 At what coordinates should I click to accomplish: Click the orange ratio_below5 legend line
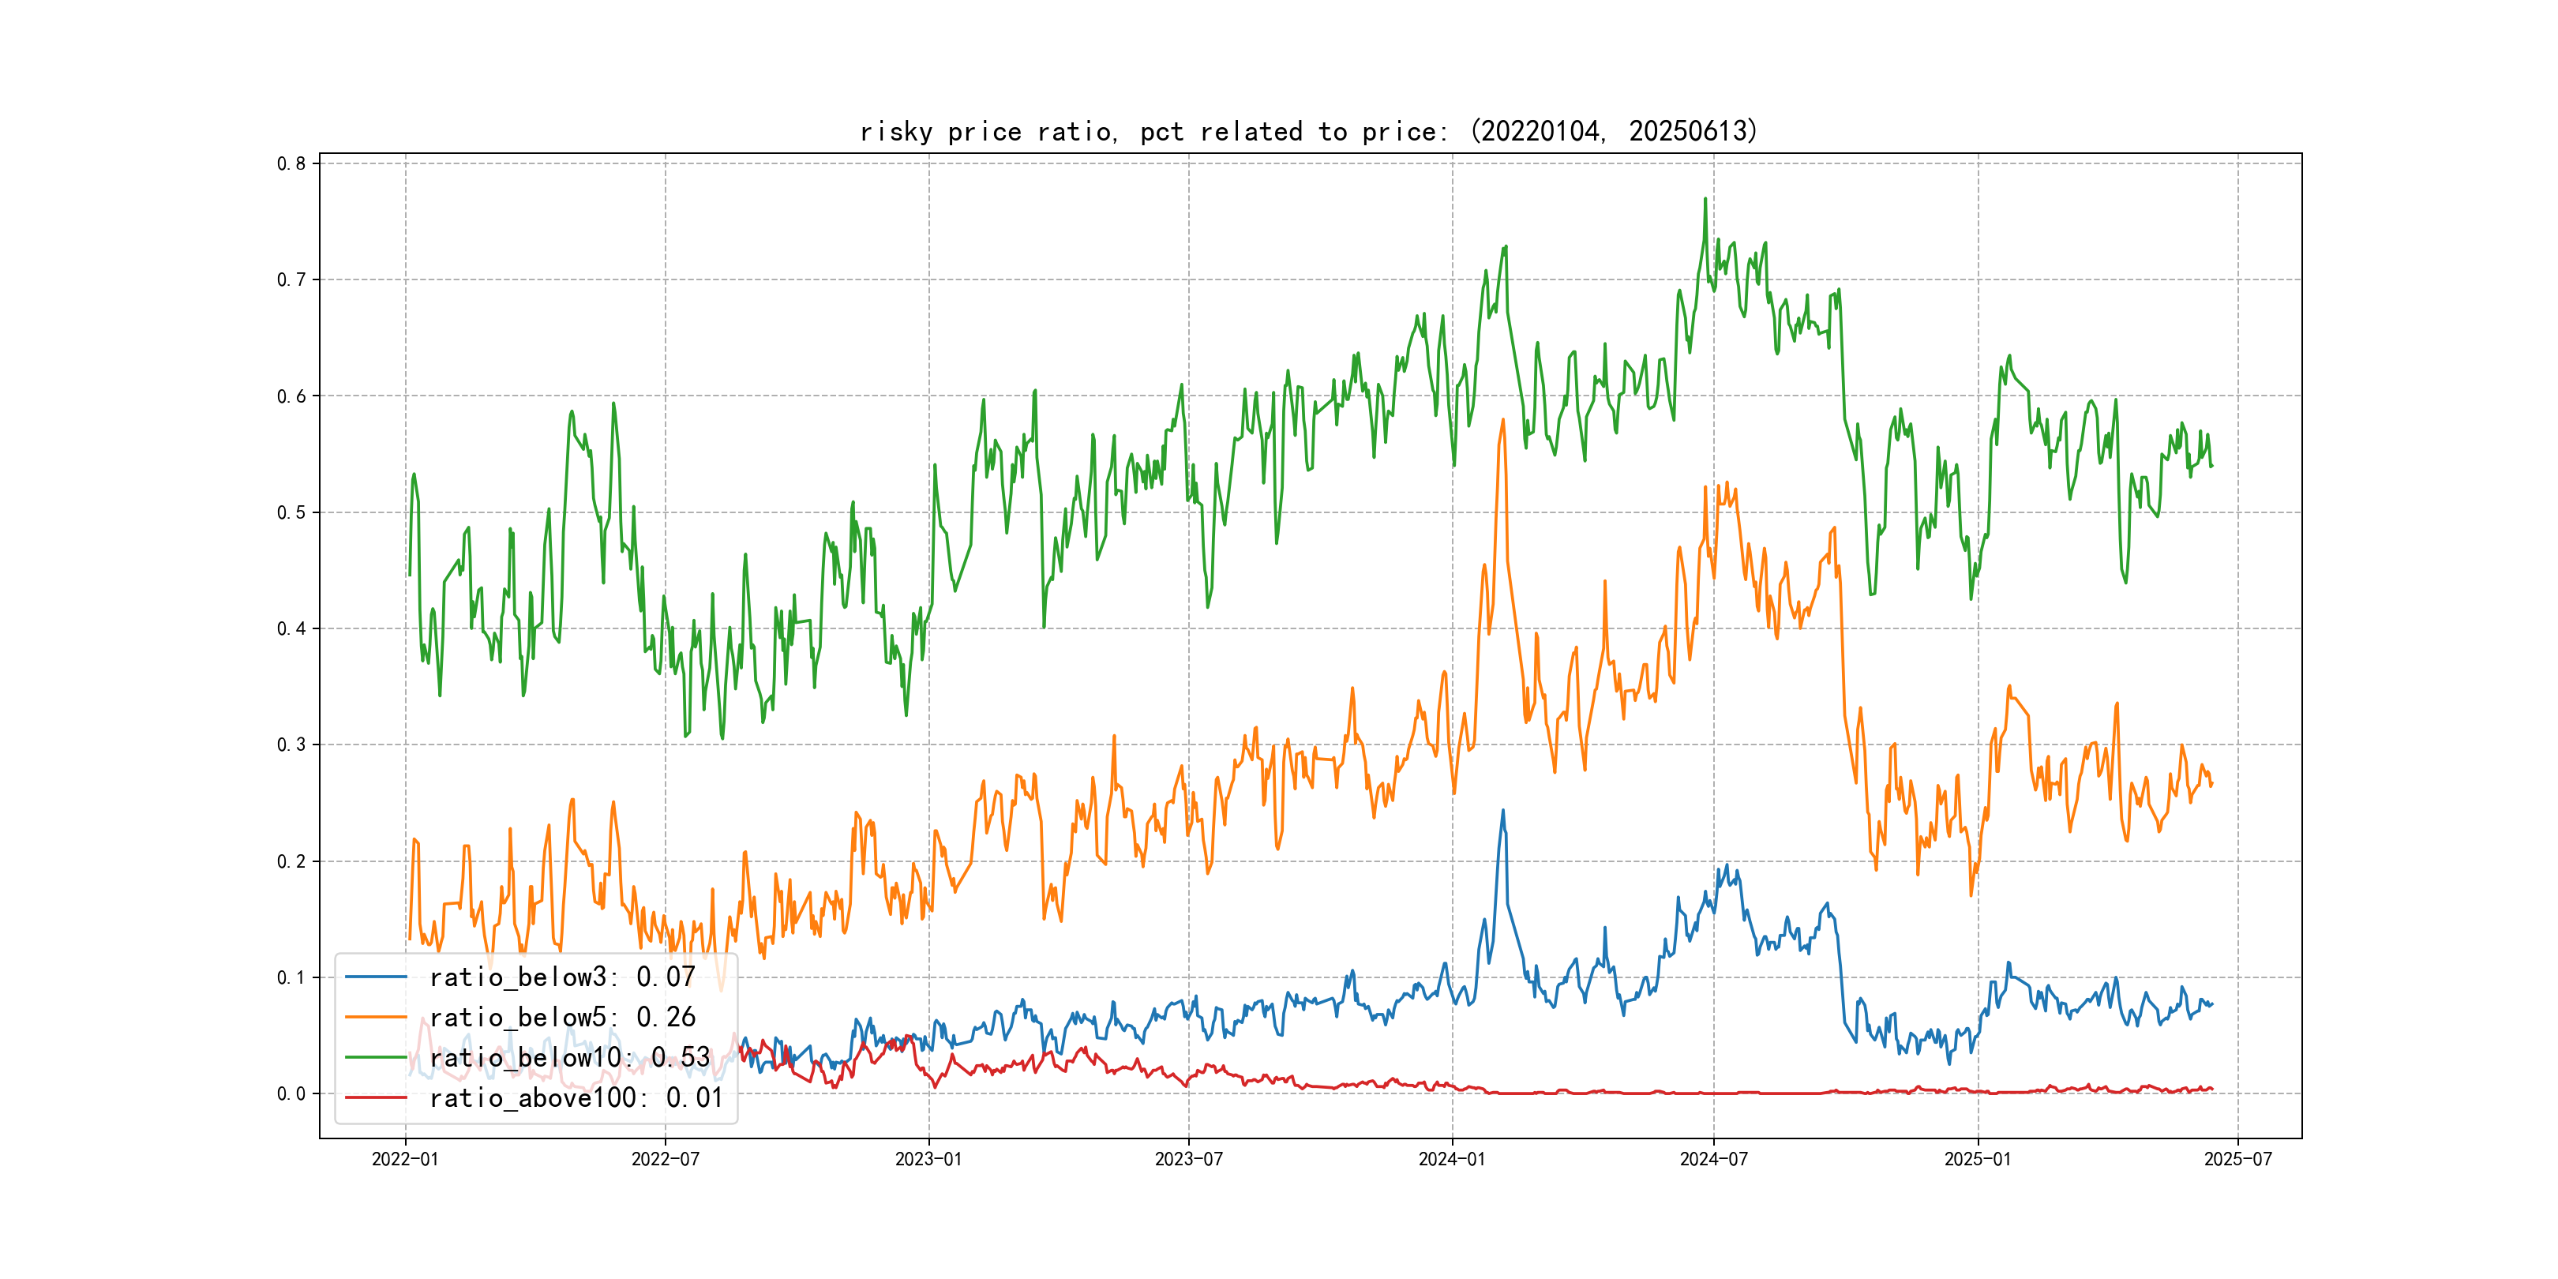pyautogui.click(x=375, y=1017)
